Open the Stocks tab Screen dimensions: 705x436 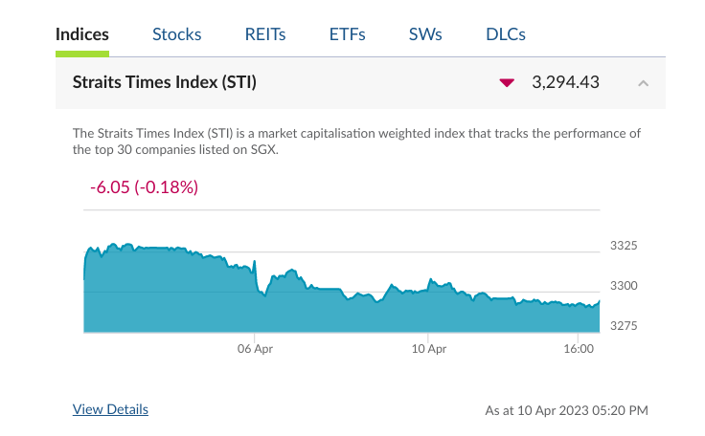(176, 34)
